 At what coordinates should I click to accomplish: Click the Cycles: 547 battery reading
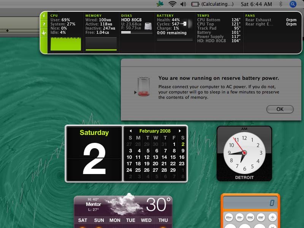click(168, 24)
